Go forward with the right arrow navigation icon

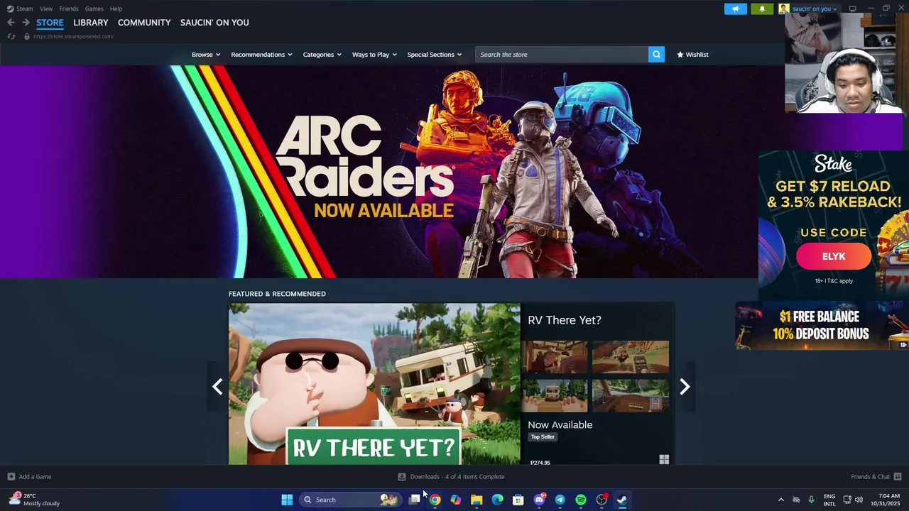pos(26,23)
